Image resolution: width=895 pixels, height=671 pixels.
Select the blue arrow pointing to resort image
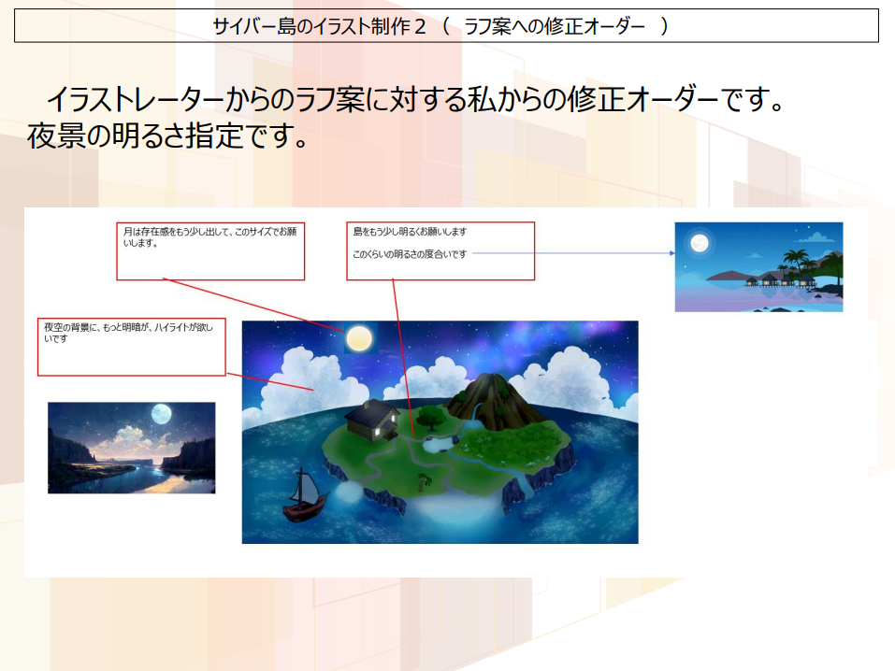[572, 253]
